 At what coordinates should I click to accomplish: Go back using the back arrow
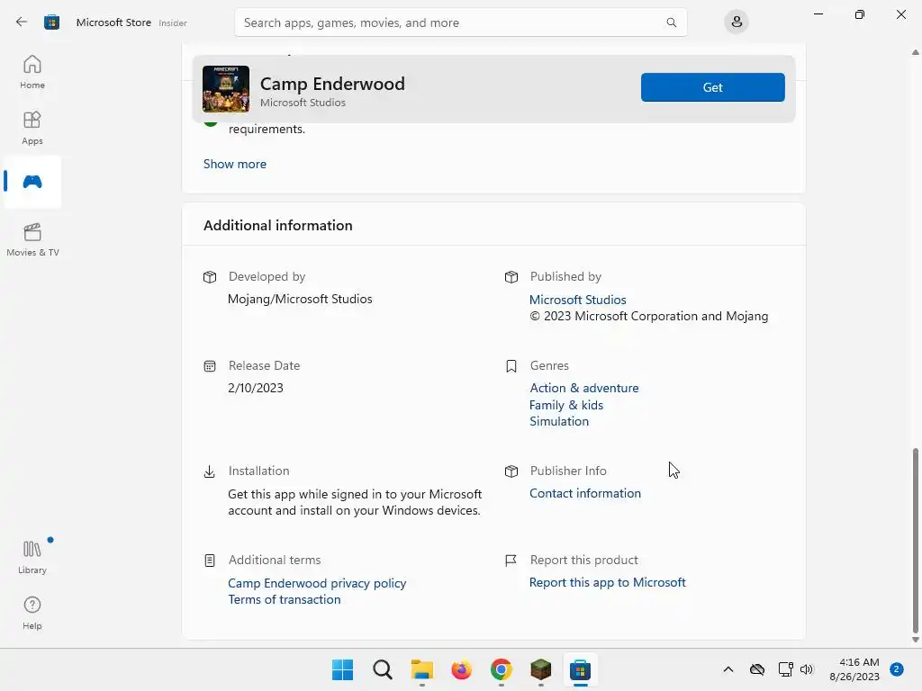pos(22,22)
